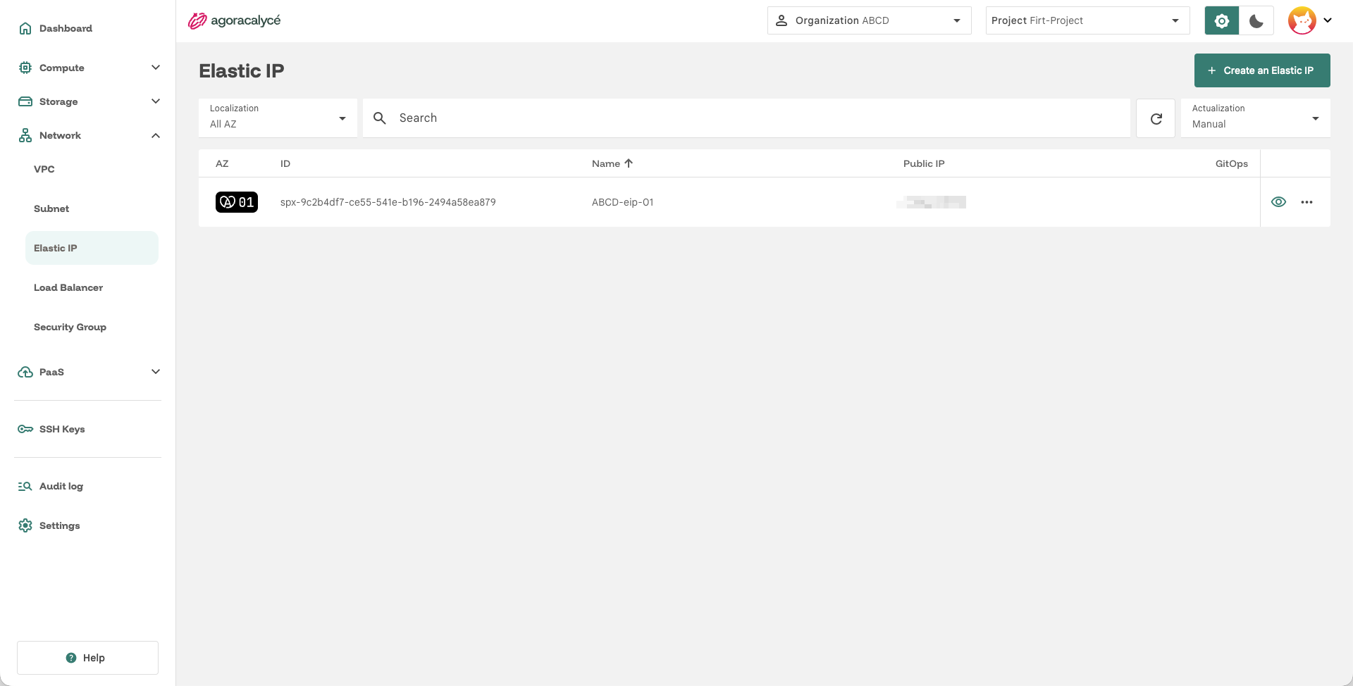Click the Settings gear icon in sidebar
1353x686 pixels.
coord(25,525)
